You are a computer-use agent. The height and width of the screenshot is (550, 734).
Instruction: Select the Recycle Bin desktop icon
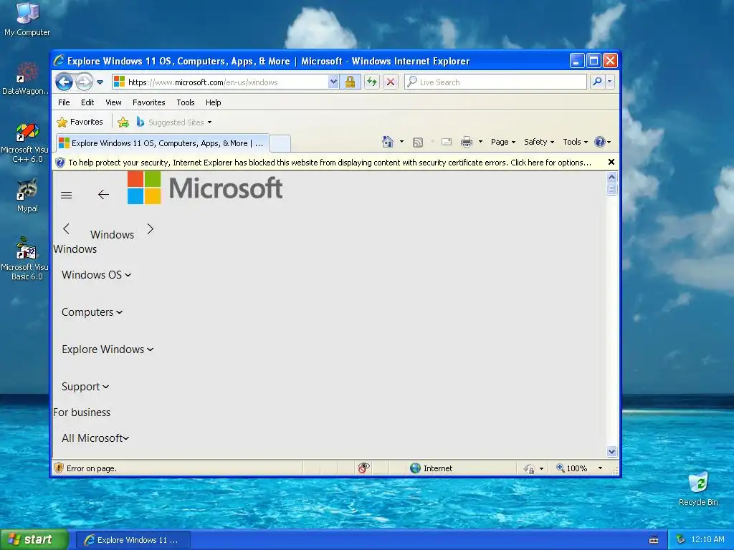tap(698, 489)
